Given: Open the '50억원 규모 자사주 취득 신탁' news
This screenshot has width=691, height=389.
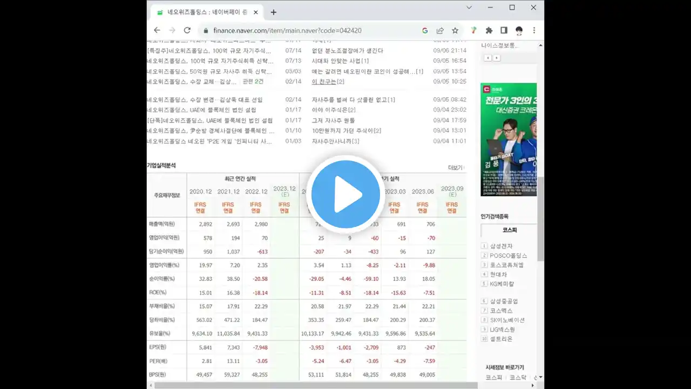Looking at the screenshot, I should click(209, 71).
